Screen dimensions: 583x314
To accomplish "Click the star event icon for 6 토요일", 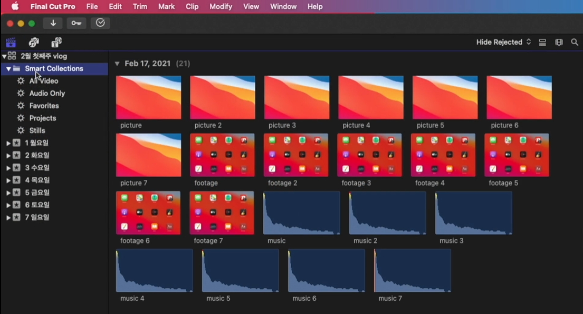I will click(x=16, y=205).
